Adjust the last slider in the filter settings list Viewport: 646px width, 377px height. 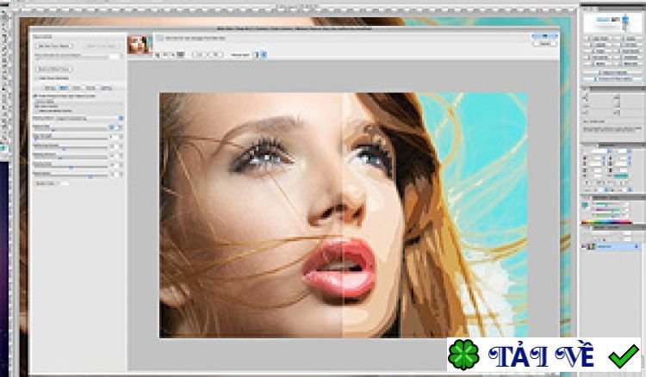click(70, 176)
